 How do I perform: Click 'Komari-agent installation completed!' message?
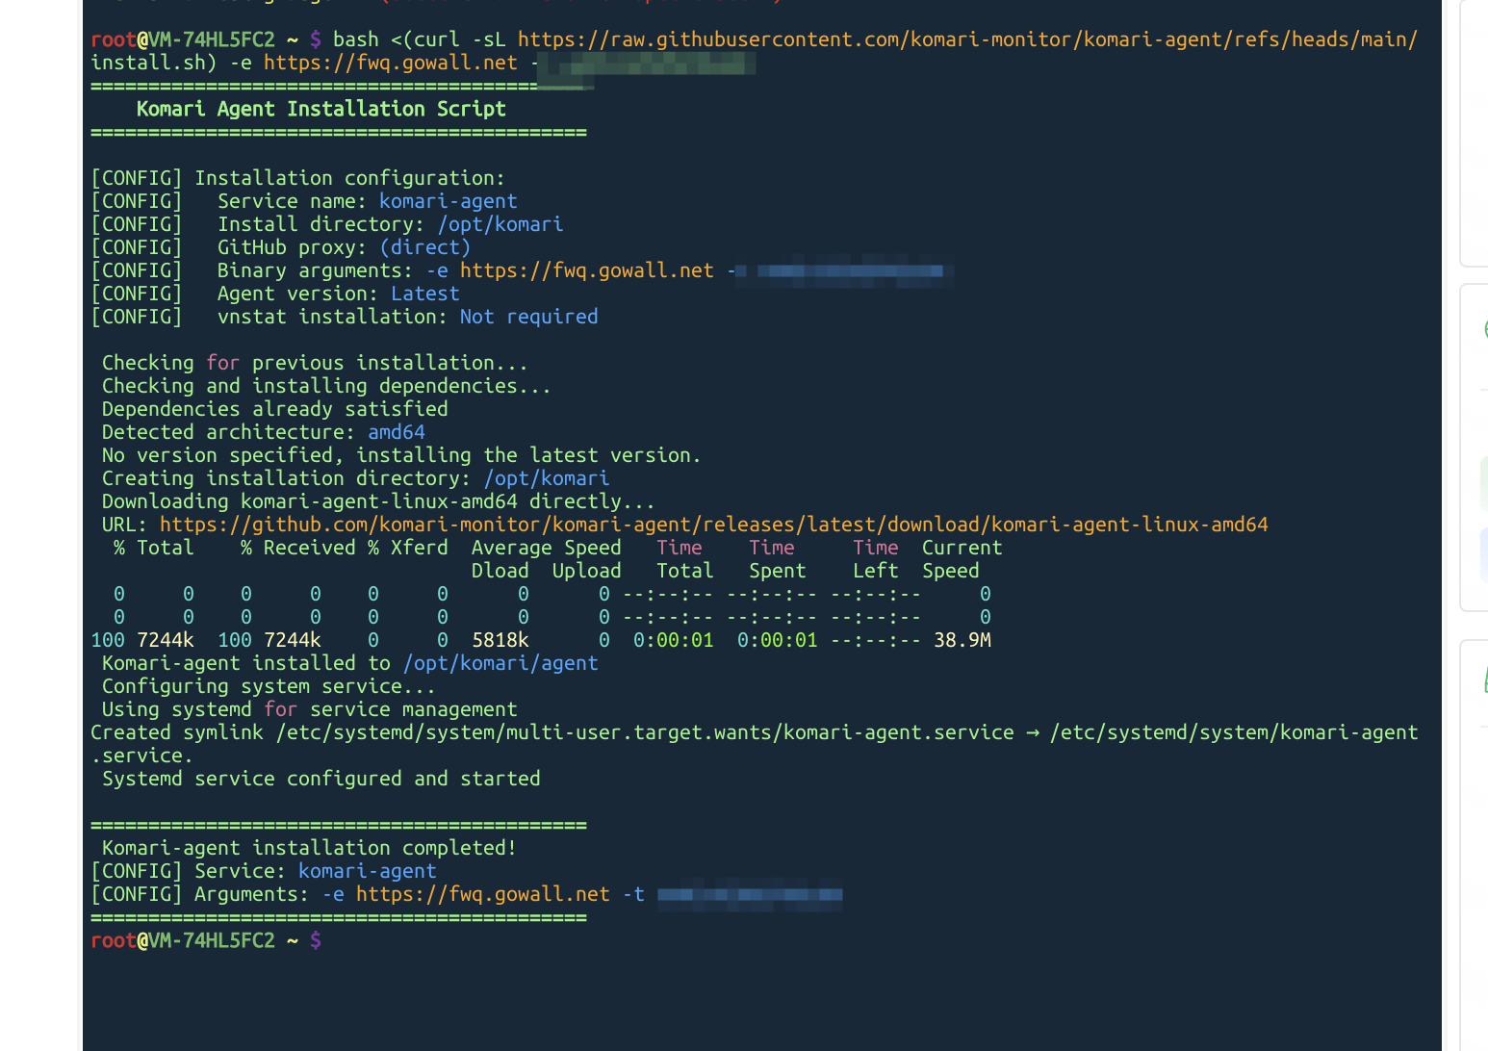(x=309, y=848)
